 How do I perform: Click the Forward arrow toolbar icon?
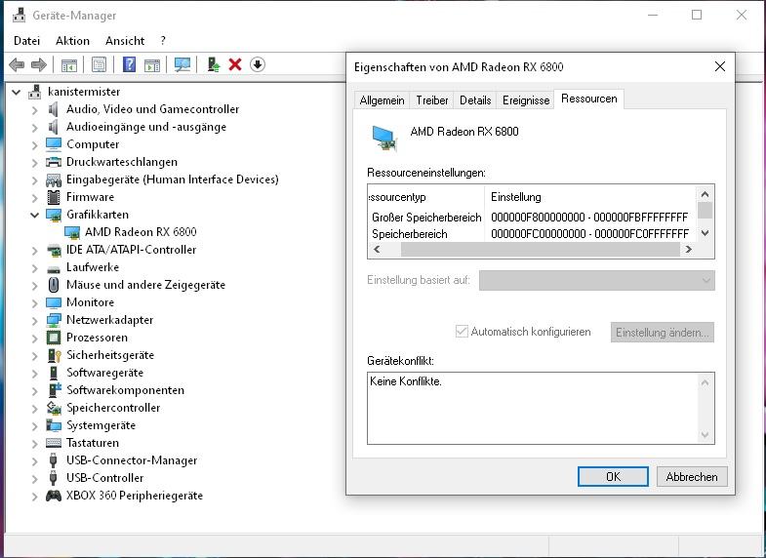pyautogui.click(x=39, y=64)
